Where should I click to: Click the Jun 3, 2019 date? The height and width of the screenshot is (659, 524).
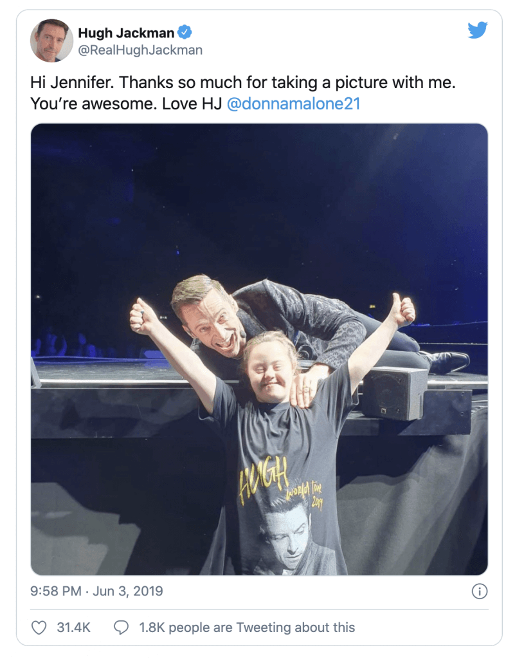[x=128, y=591]
